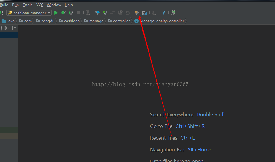Commit changes VCS icon

click(105, 13)
